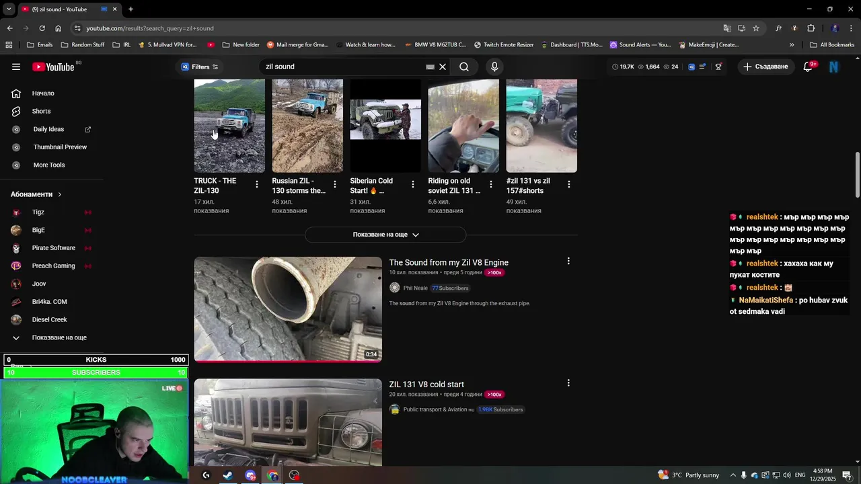This screenshot has width=861, height=484.
Task: Open the Mullvad VPN bookmark
Action: coord(167,45)
